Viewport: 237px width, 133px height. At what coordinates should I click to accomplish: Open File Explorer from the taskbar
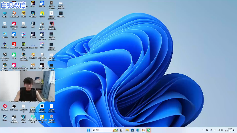tap(127, 130)
